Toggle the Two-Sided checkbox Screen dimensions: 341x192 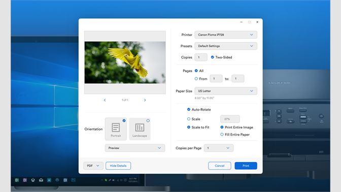click(x=213, y=57)
